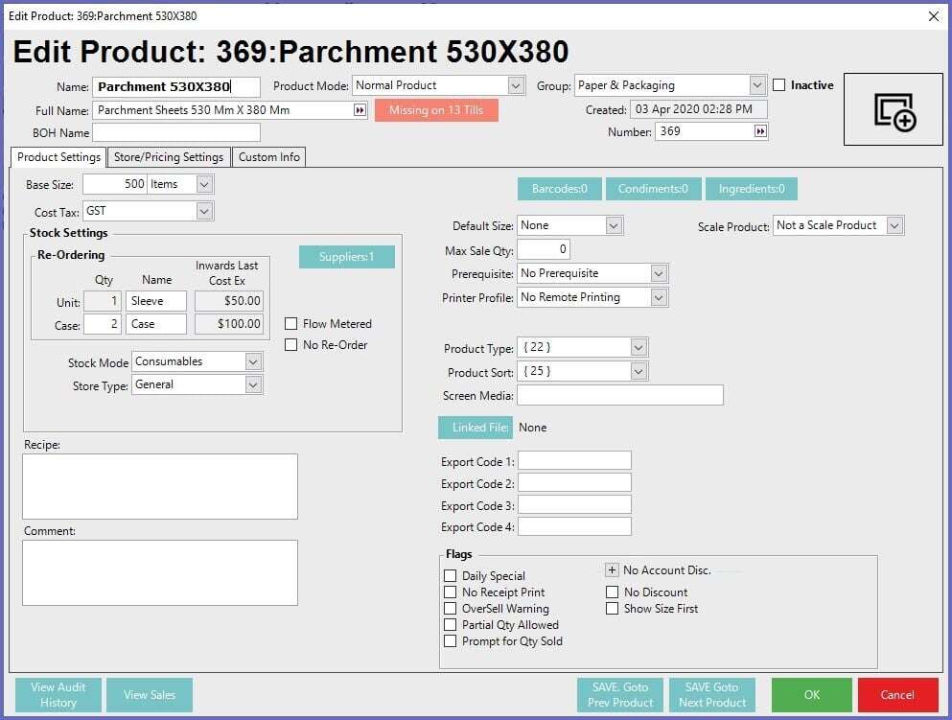
Task: Expand the Scale Product dropdown
Action: coord(894,225)
